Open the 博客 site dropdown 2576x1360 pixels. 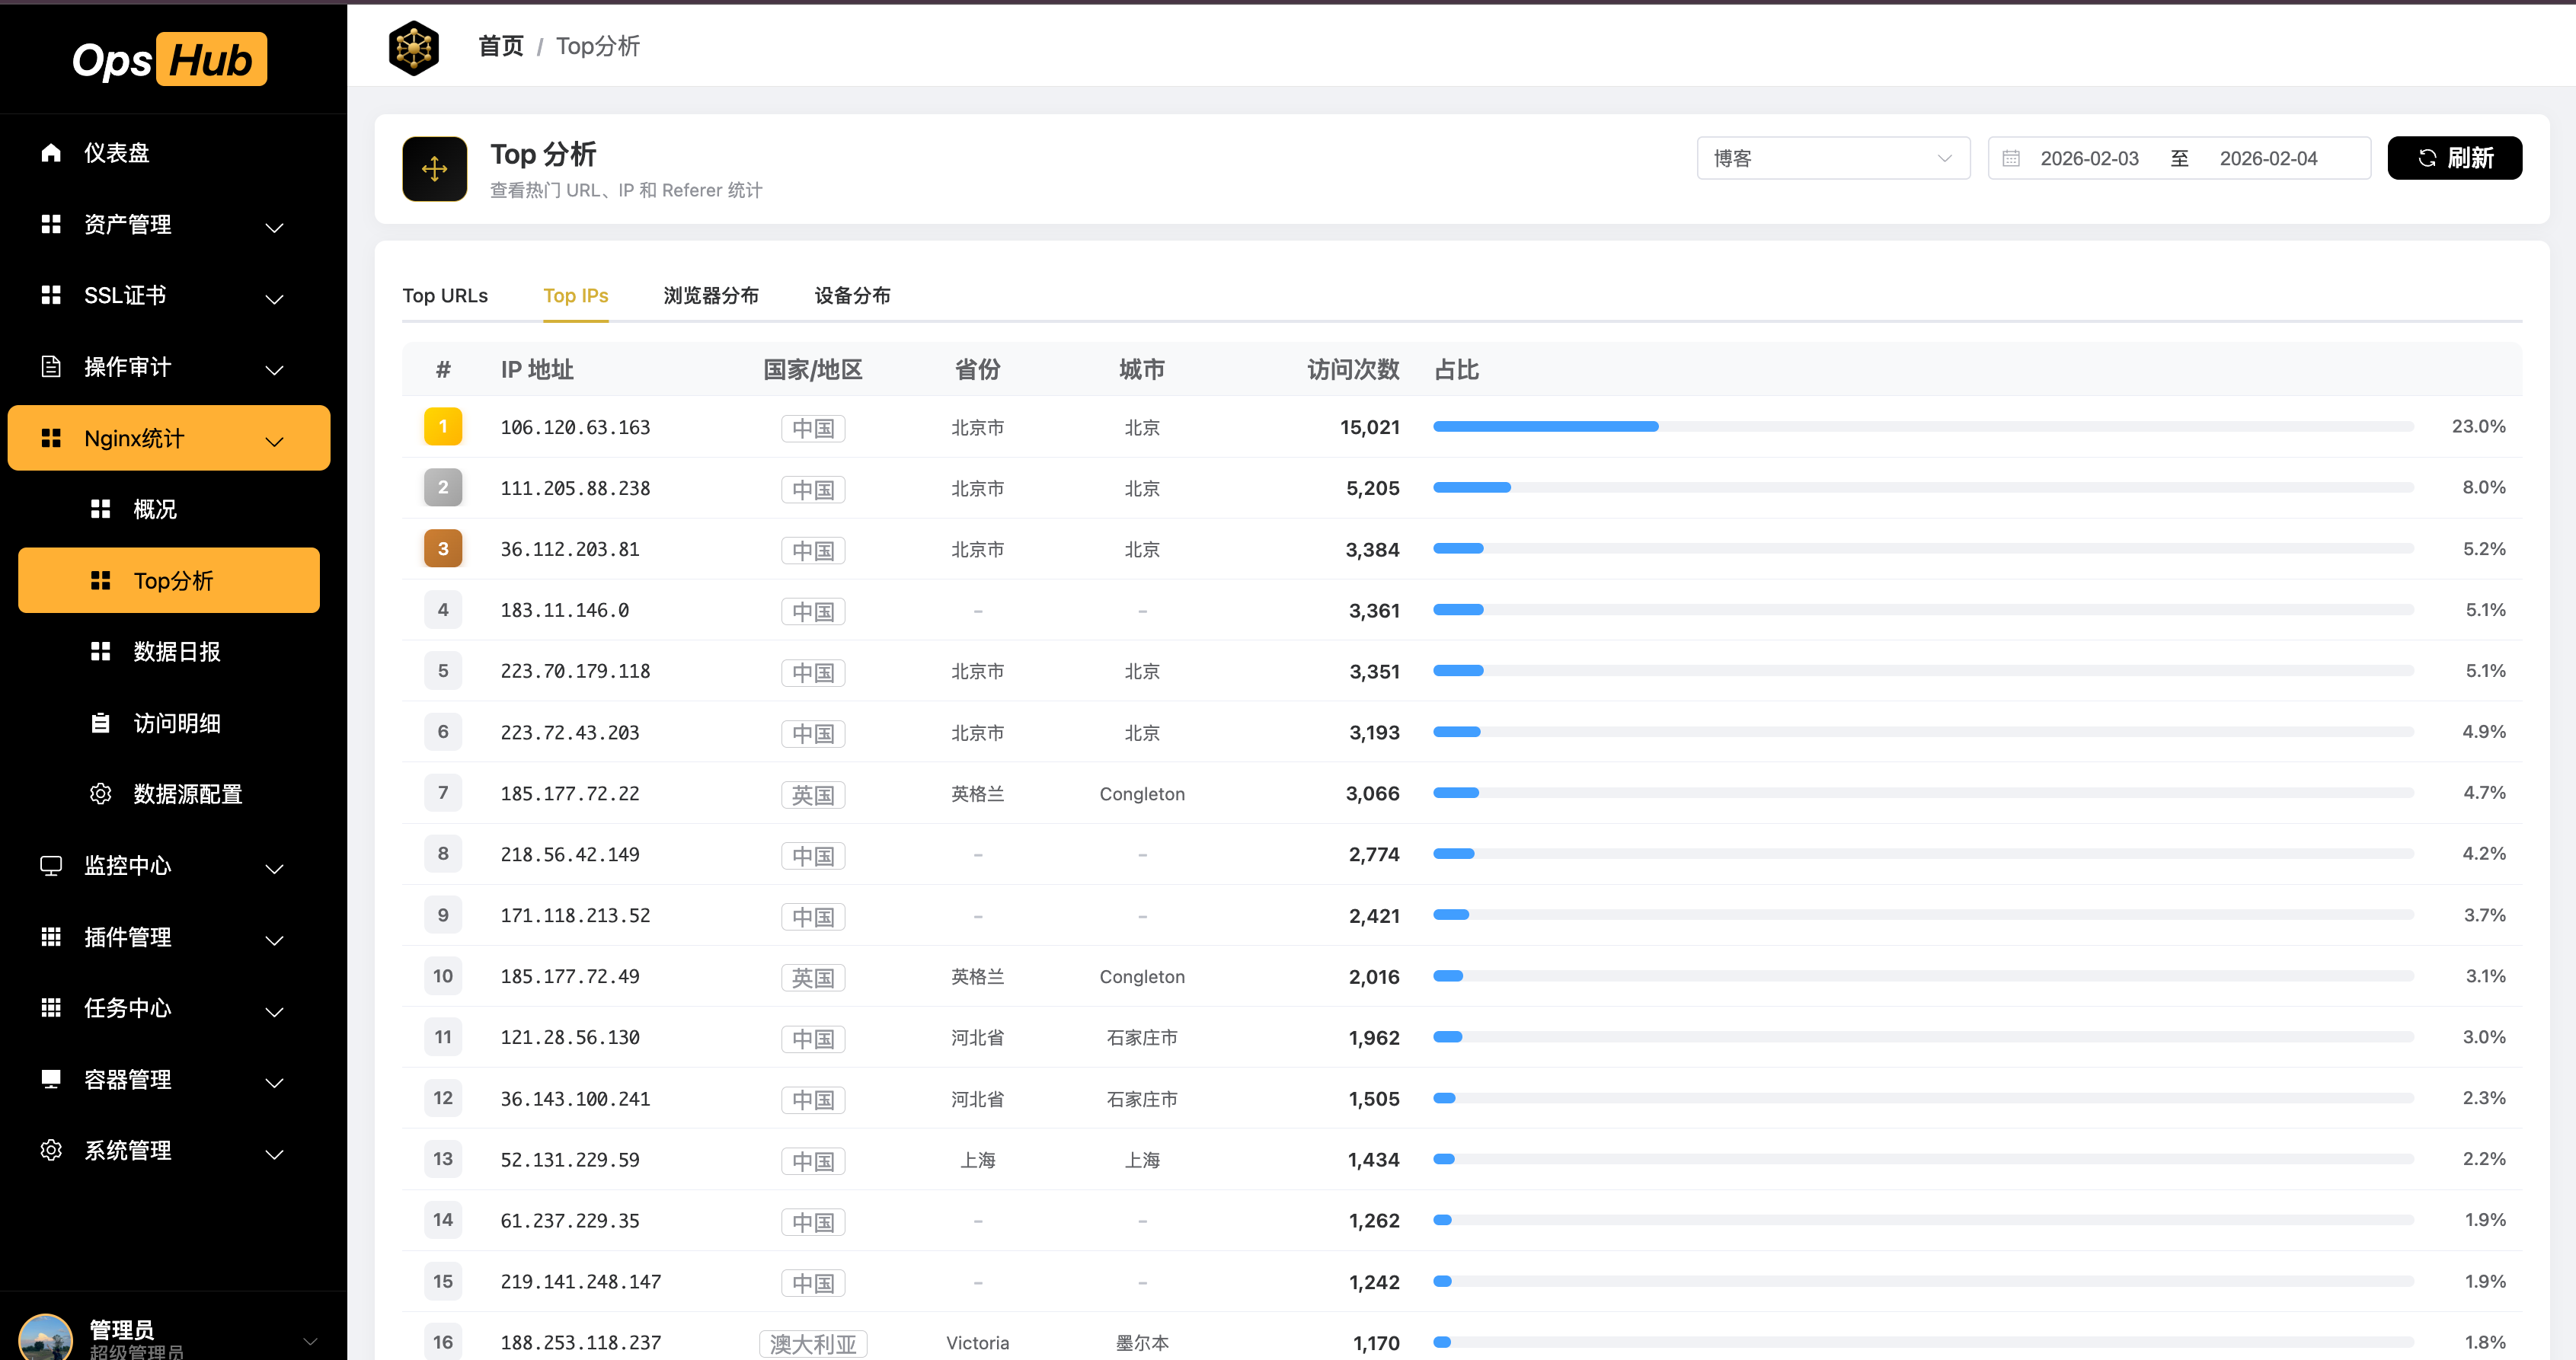pyautogui.click(x=1832, y=158)
